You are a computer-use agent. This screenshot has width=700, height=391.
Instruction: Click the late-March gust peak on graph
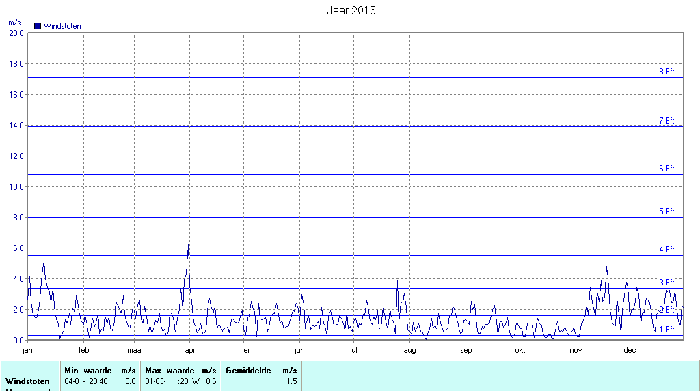point(189,246)
